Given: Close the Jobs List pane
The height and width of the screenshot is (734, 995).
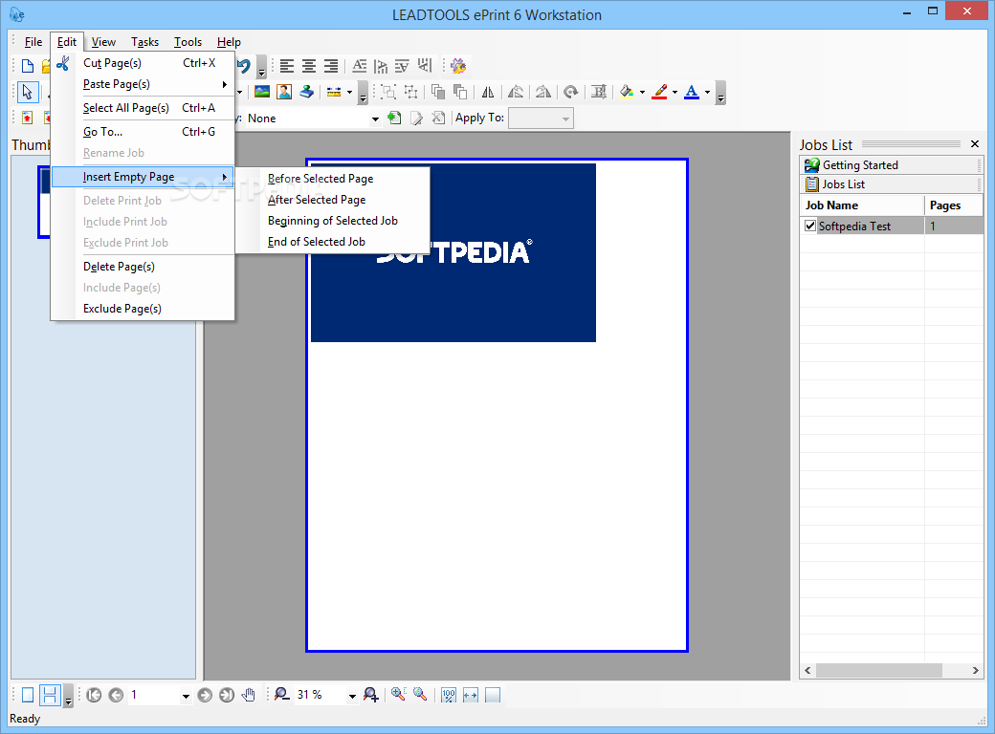Looking at the screenshot, I should click(x=975, y=144).
